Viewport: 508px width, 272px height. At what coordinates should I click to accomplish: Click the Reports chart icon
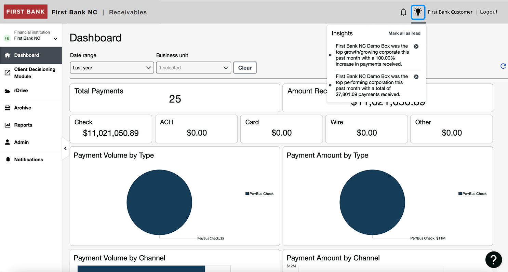[x=8, y=125]
